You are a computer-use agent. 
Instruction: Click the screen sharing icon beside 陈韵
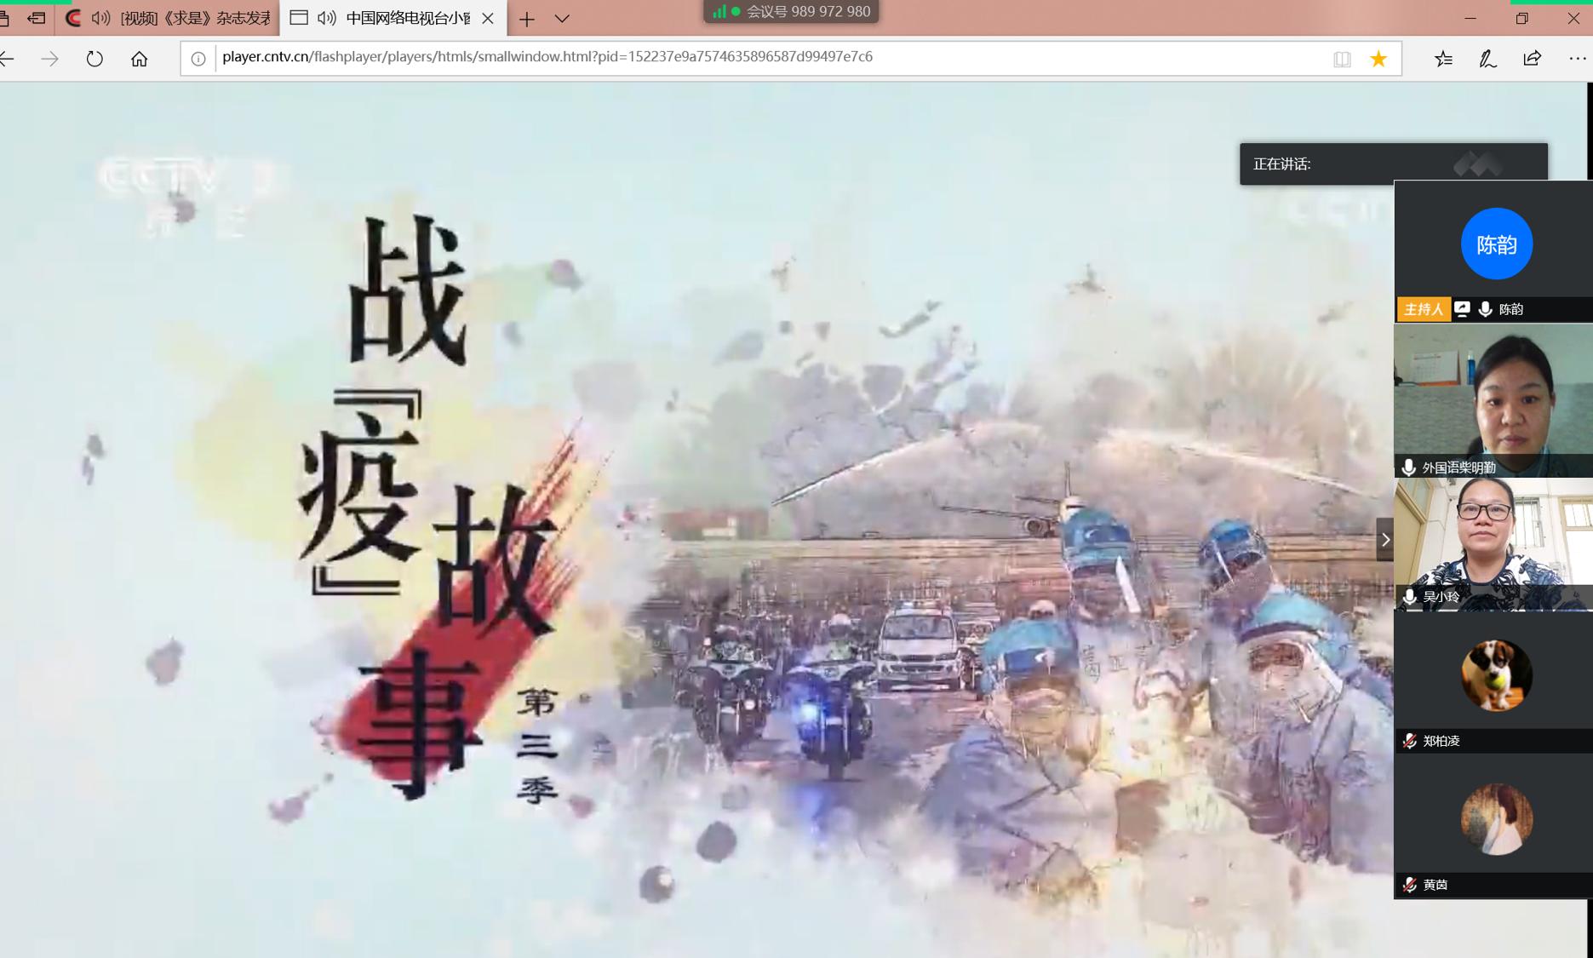pos(1462,309)
